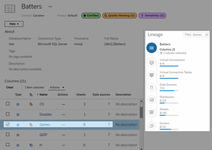Image resolution: width=212 pixels, height=150 pixels.
Task: Open the Games column link
Action: click(45, 125)
